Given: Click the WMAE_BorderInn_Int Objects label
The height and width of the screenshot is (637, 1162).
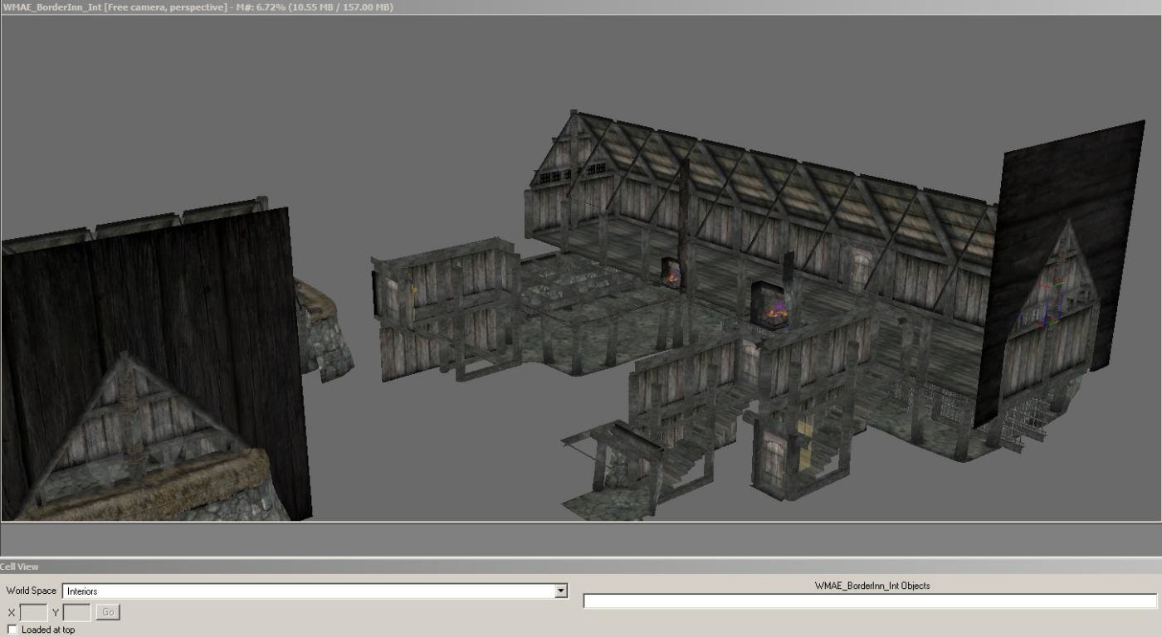Looking at the screenshot, I should click(872, 586).
